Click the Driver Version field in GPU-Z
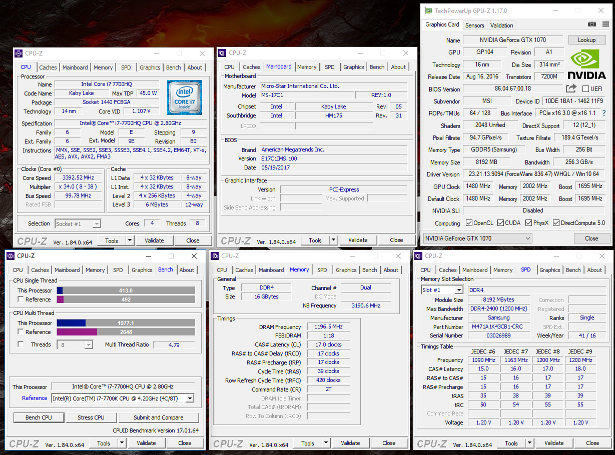 (x=534, y=174)
